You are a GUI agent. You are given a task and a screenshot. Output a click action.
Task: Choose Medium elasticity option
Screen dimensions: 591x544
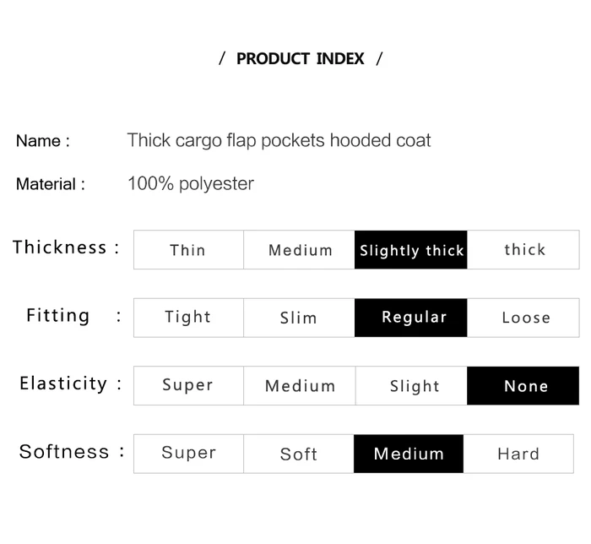coord(300,386)
